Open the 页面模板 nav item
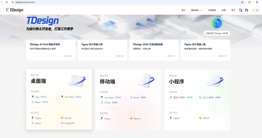The image size is (262, 138). pos(212,10)
